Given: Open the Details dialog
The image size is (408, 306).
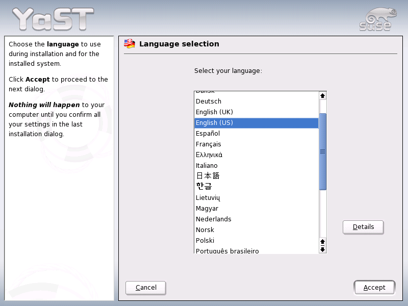Looking at the screenshot, I should point(363,227).
